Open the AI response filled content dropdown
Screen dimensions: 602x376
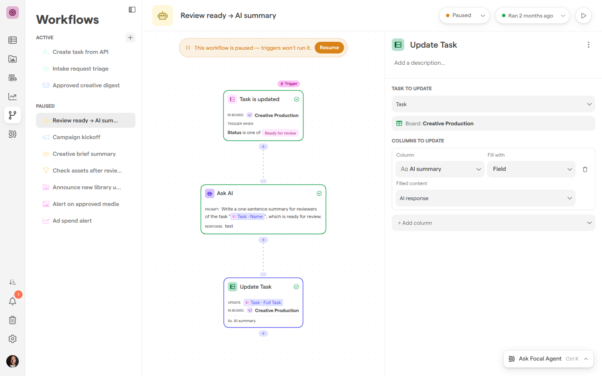[485, 198]
